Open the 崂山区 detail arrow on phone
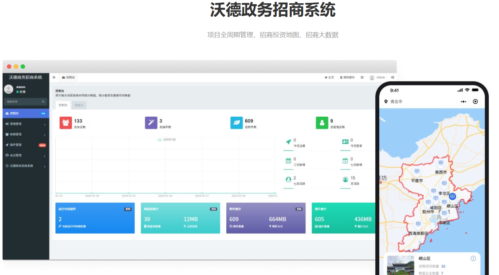 [473, 258]
